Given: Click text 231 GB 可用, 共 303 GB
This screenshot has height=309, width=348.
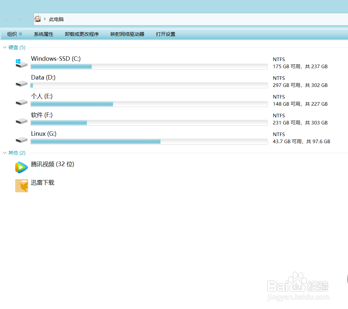Looking at the screenshot, I should [x=300, y=123].
